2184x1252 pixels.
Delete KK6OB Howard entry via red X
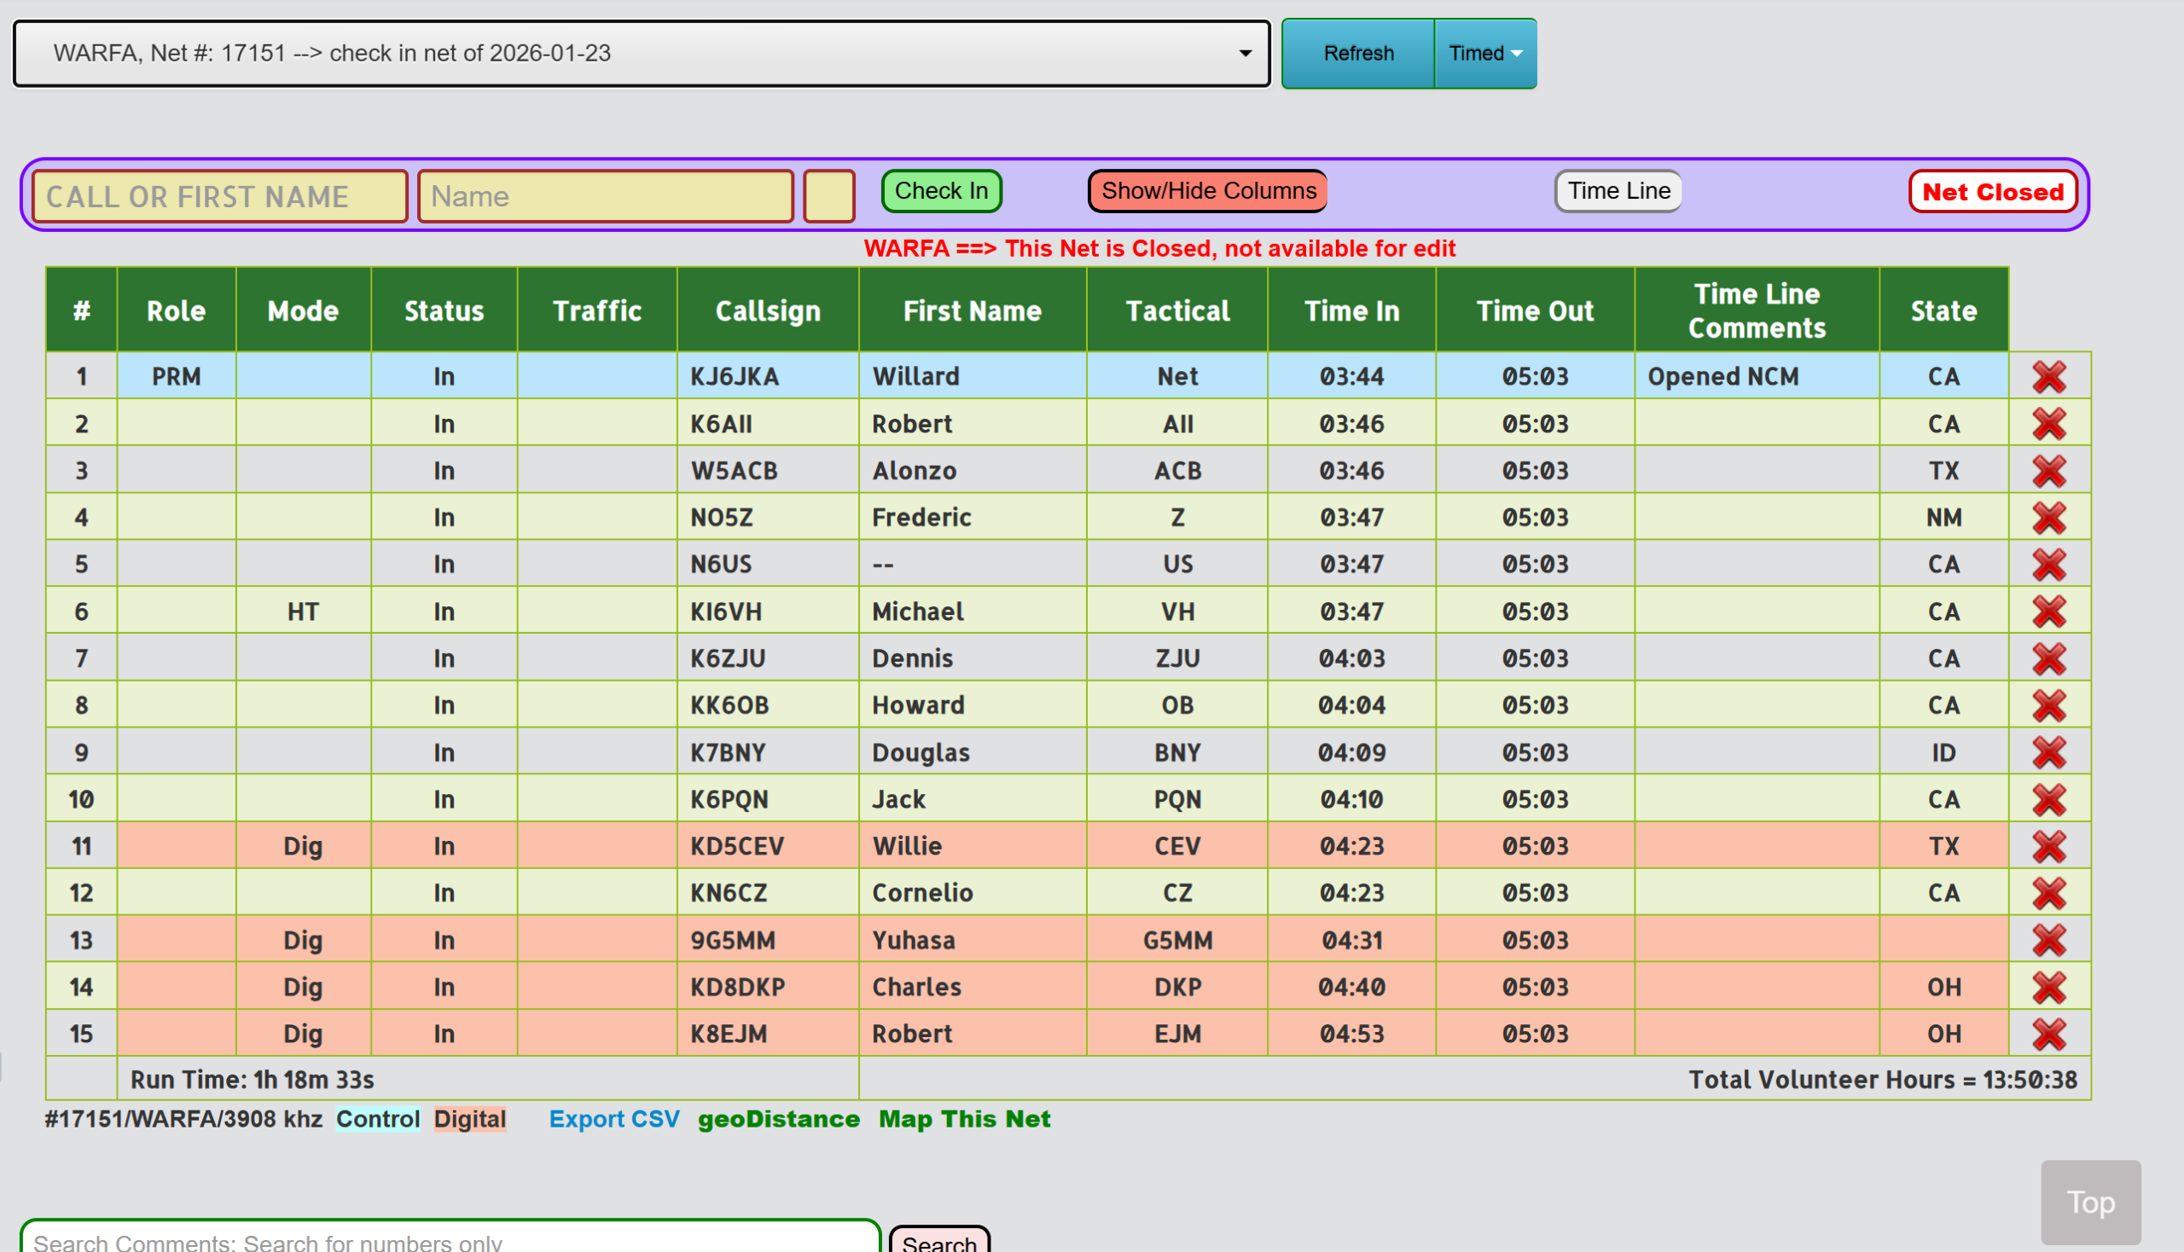point(2049,705)
